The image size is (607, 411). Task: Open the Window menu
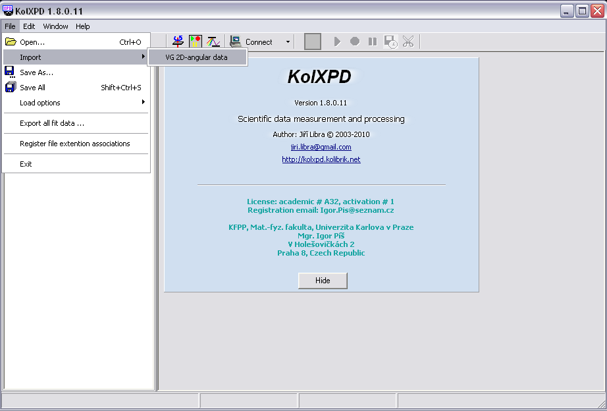tap(55, 26)
